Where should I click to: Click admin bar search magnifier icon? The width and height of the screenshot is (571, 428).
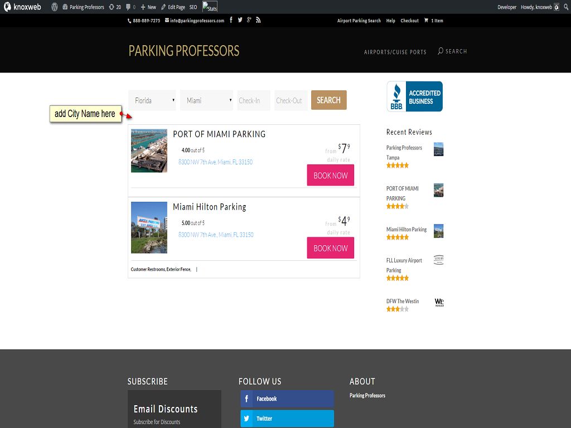point(566,7)
